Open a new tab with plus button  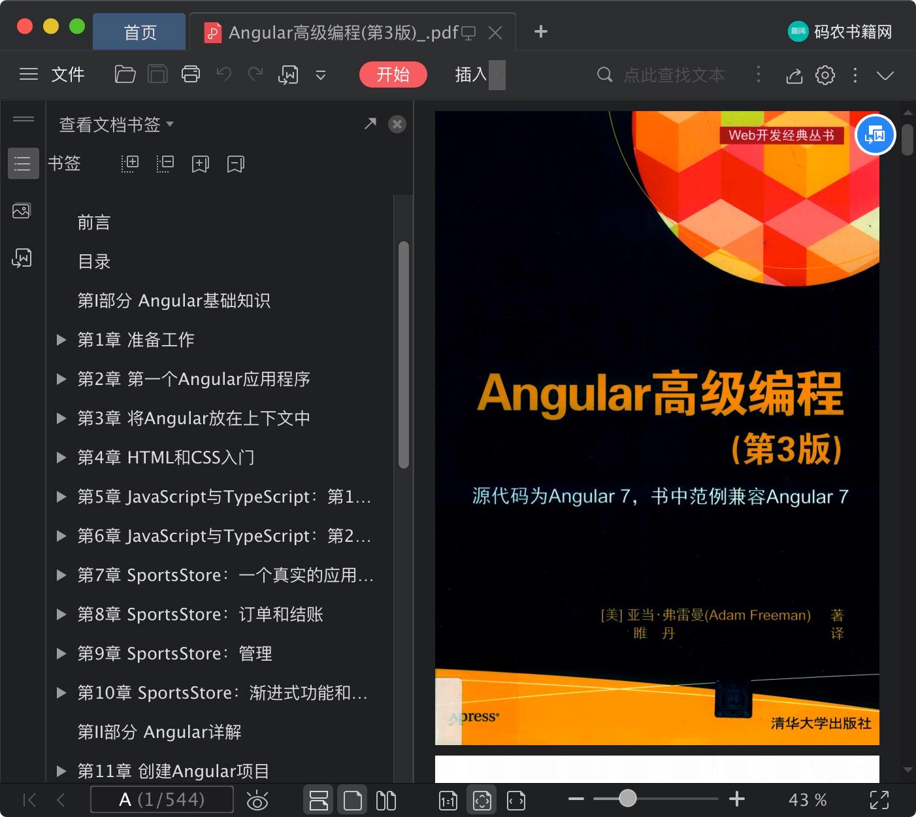(x=540, y=31)
